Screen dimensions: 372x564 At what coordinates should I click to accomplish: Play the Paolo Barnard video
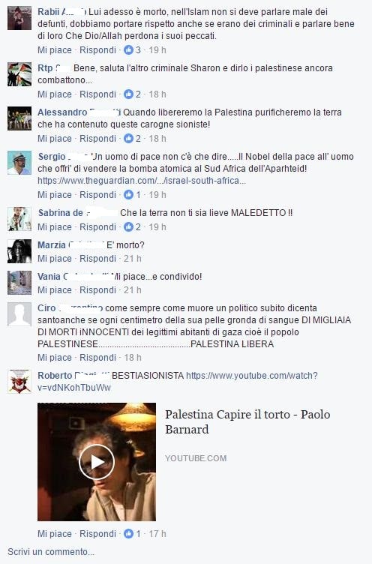97,462
